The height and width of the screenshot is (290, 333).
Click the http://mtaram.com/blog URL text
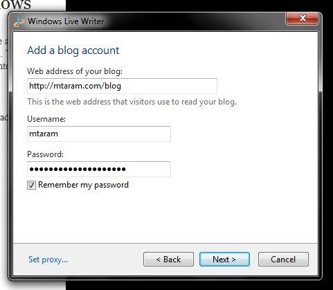[75, 86]
